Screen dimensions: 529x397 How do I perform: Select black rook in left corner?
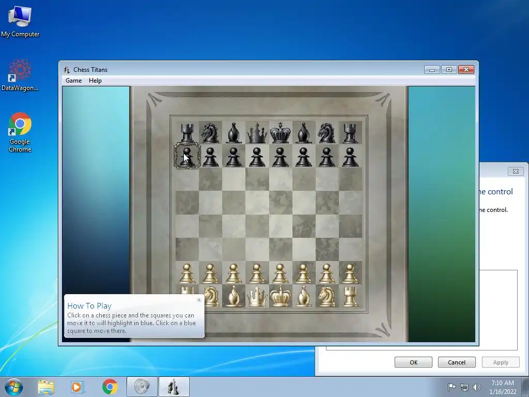click(x=187, y=133)
